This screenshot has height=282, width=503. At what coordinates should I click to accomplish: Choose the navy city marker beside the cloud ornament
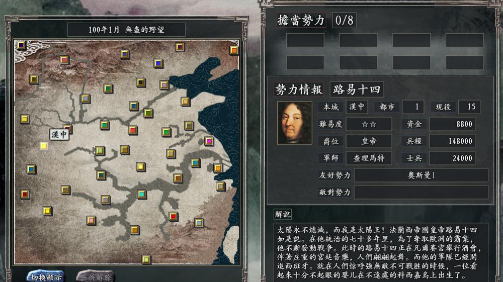pos(21,45)
